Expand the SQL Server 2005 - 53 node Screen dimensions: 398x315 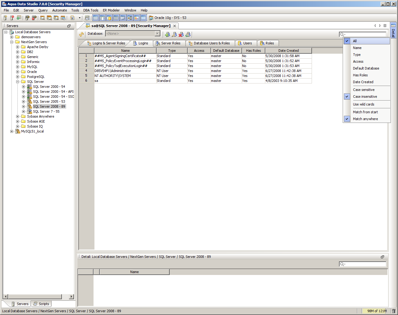[x=23, y=101]
